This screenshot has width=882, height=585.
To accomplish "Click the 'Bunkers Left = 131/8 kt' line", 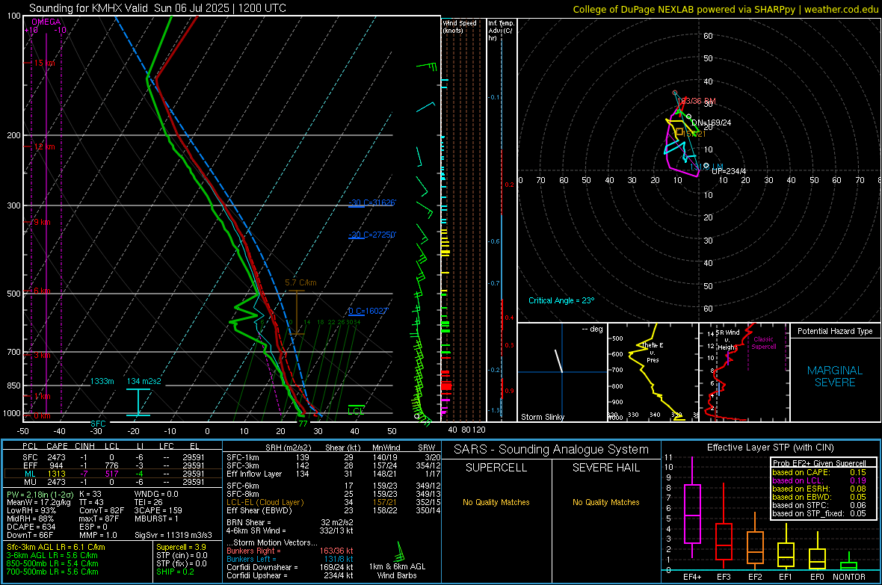I will click(x=290, y=559).
